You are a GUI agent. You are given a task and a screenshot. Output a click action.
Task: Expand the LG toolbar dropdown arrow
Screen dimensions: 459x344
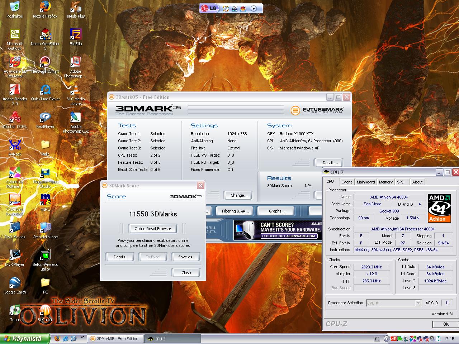tap(254, 8)
